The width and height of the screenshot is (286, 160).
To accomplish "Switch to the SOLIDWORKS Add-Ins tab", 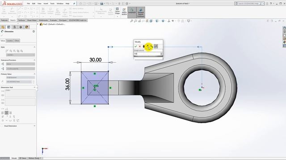I will (x=78, y=20).
